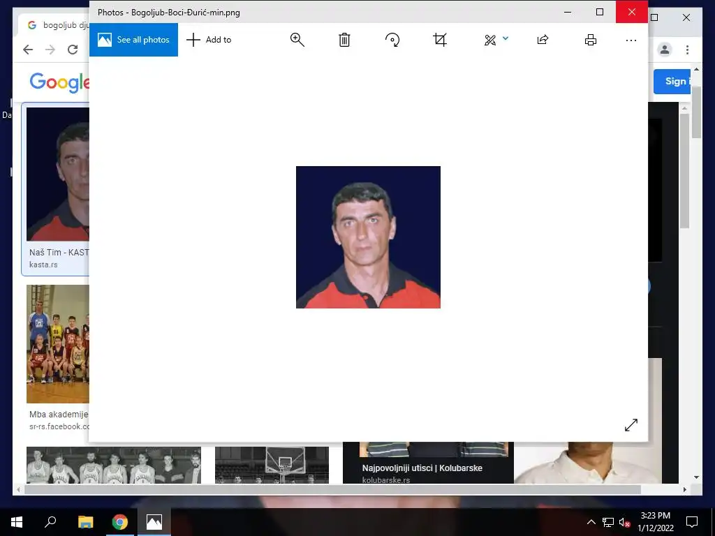Viewport: 715px width, 536px height.
Task: Delete the photo with trash icon
Action: coord(344,40)
